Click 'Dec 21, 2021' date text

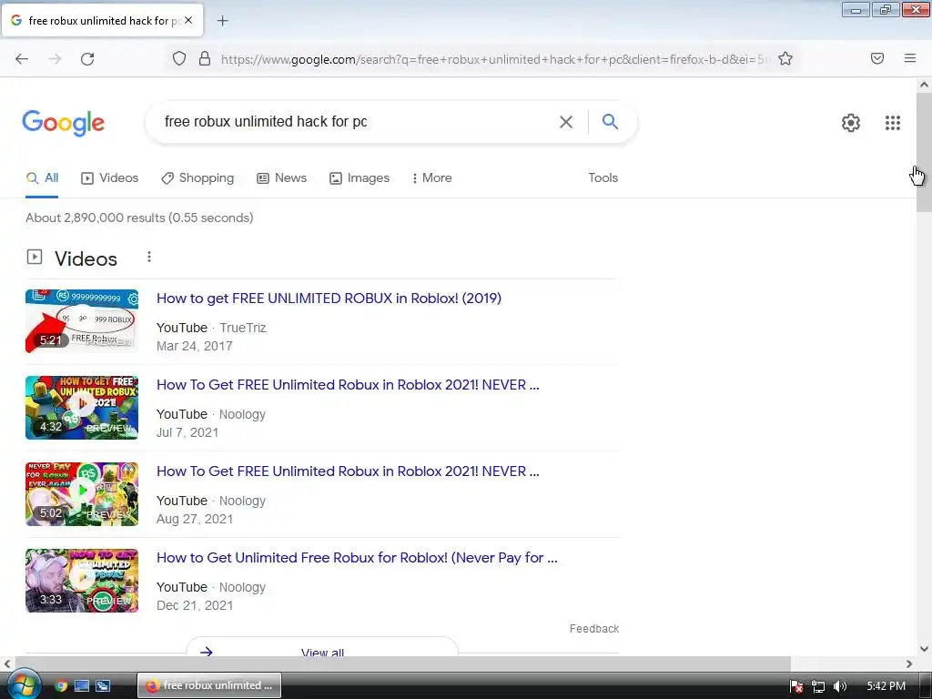(195, 605)
